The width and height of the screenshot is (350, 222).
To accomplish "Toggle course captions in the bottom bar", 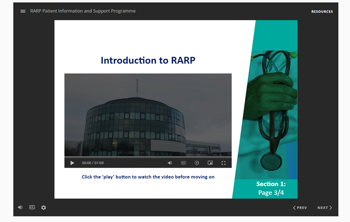I will point(32,207).
